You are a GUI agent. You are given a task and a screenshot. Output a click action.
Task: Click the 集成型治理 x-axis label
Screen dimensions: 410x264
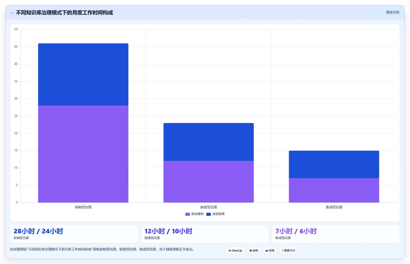pos(334,207)
